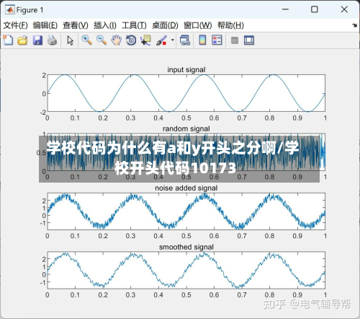This screenshot has width=360, height=319.
Task: Close the Figure 1 window
Action: coord(344,9)
